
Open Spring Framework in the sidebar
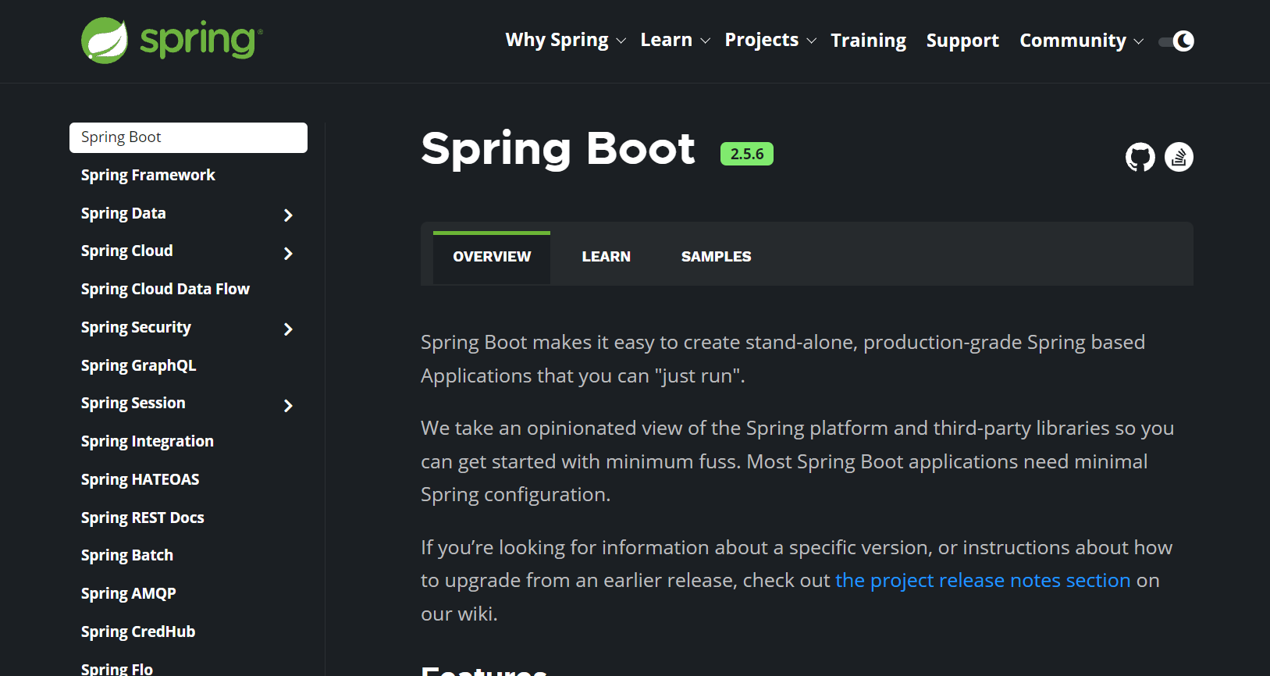click(x=148, y=175)
